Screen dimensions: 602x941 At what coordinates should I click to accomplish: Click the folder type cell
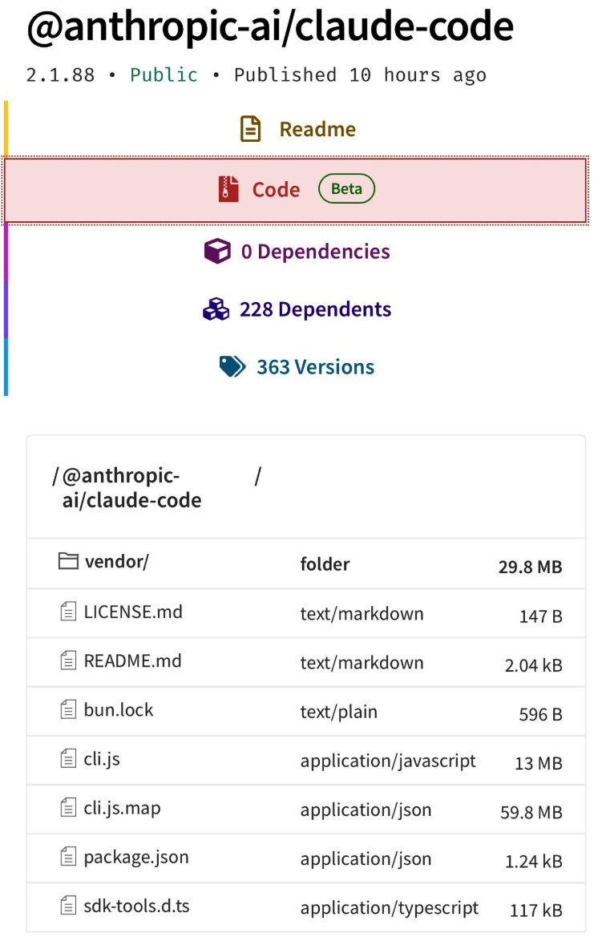(325, 564)
